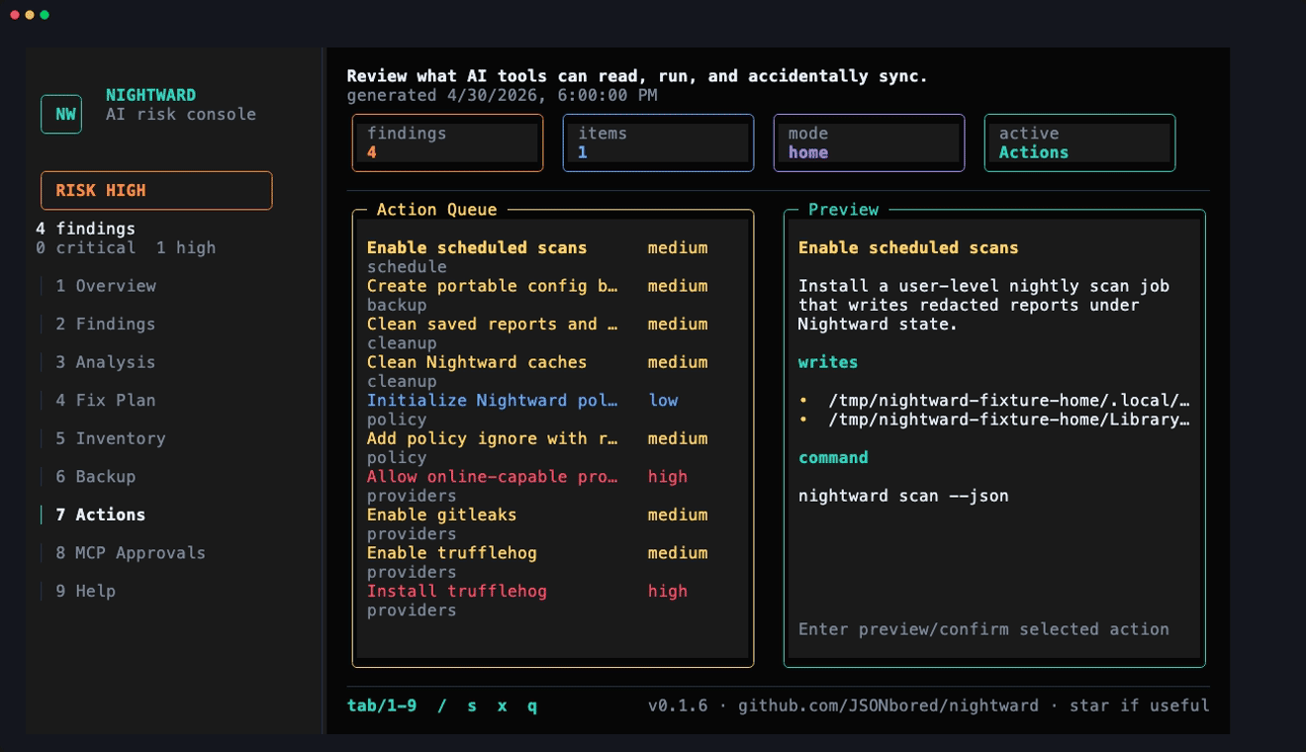Screen dimensions: 1306x752
Task: Click the schedule category label
Action: pos(407,267)
